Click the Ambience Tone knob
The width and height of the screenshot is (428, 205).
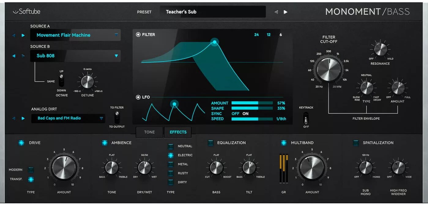pyautogui.click(x=112, y=167)
